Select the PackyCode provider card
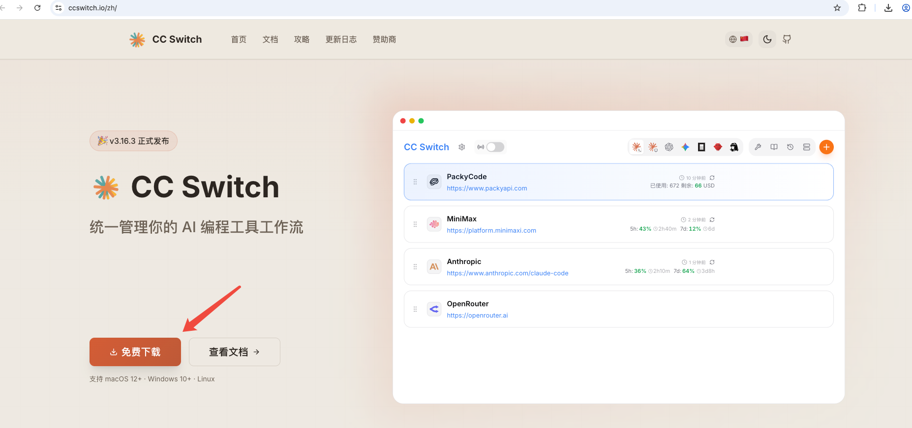This screenshot has width=912, height=428. [618, 182]
